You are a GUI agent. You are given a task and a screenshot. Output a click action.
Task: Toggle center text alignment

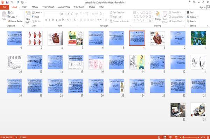coord(84,20)
